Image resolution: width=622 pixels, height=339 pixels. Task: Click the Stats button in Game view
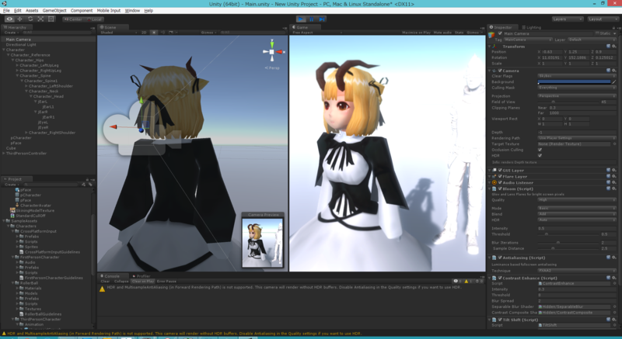[x=459, y=33]
